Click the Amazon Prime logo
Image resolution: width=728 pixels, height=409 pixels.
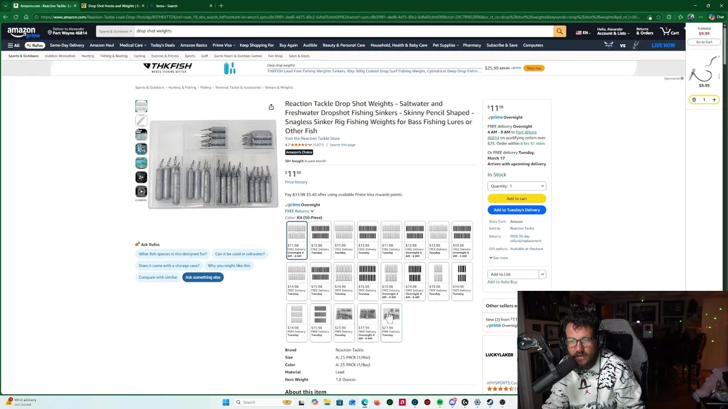(x=23, y=32)
